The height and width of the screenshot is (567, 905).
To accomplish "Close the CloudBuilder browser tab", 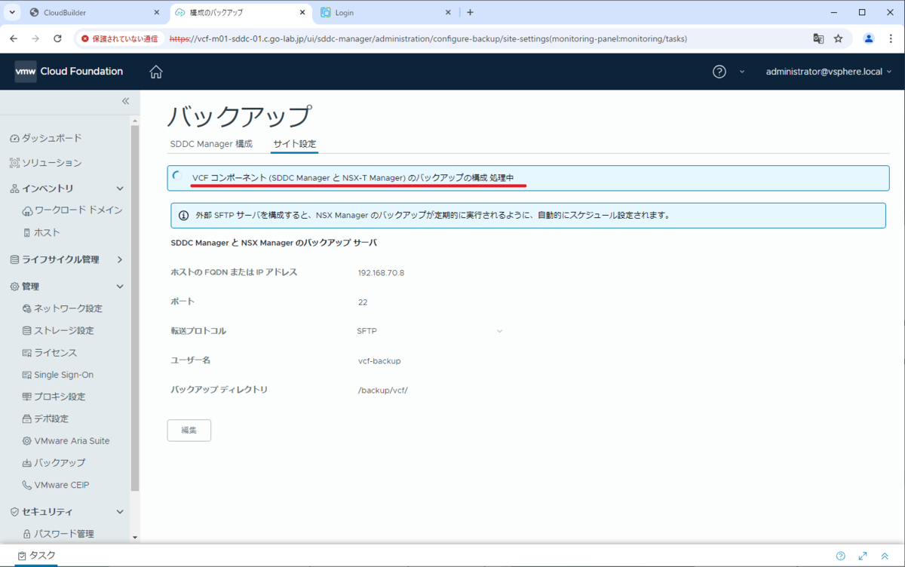I will point(157,13).
